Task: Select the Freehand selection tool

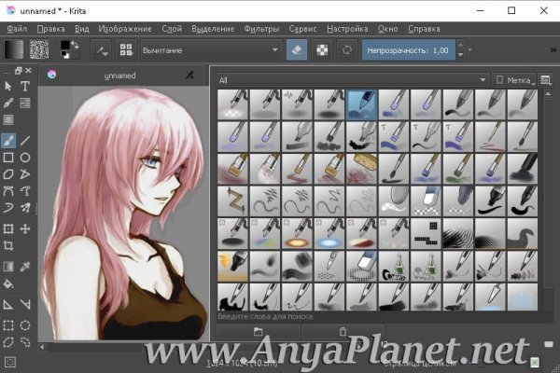Action: pyautogui.click(x=25, y=342)
